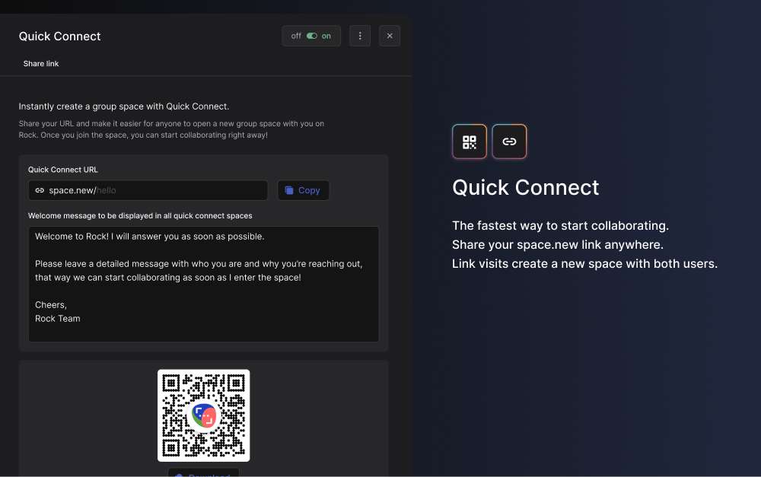
Task: Click the large Quick Connect heading on right
Action: (526, 188)
